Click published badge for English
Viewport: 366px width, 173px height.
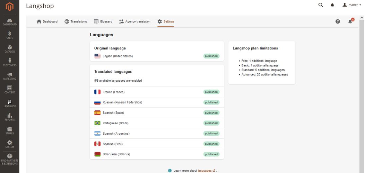tap(211, 56)
